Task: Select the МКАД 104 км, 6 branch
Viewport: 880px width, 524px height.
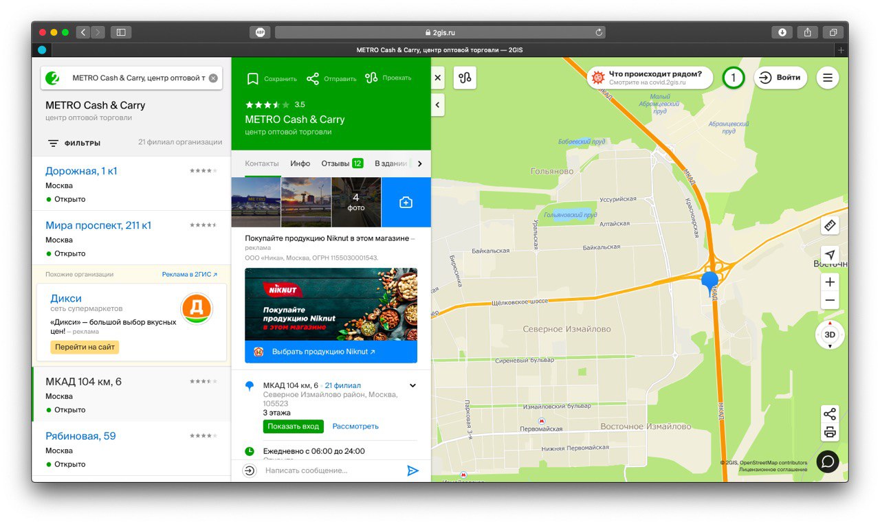Action: pyautogui.click(x=83, y=382)
